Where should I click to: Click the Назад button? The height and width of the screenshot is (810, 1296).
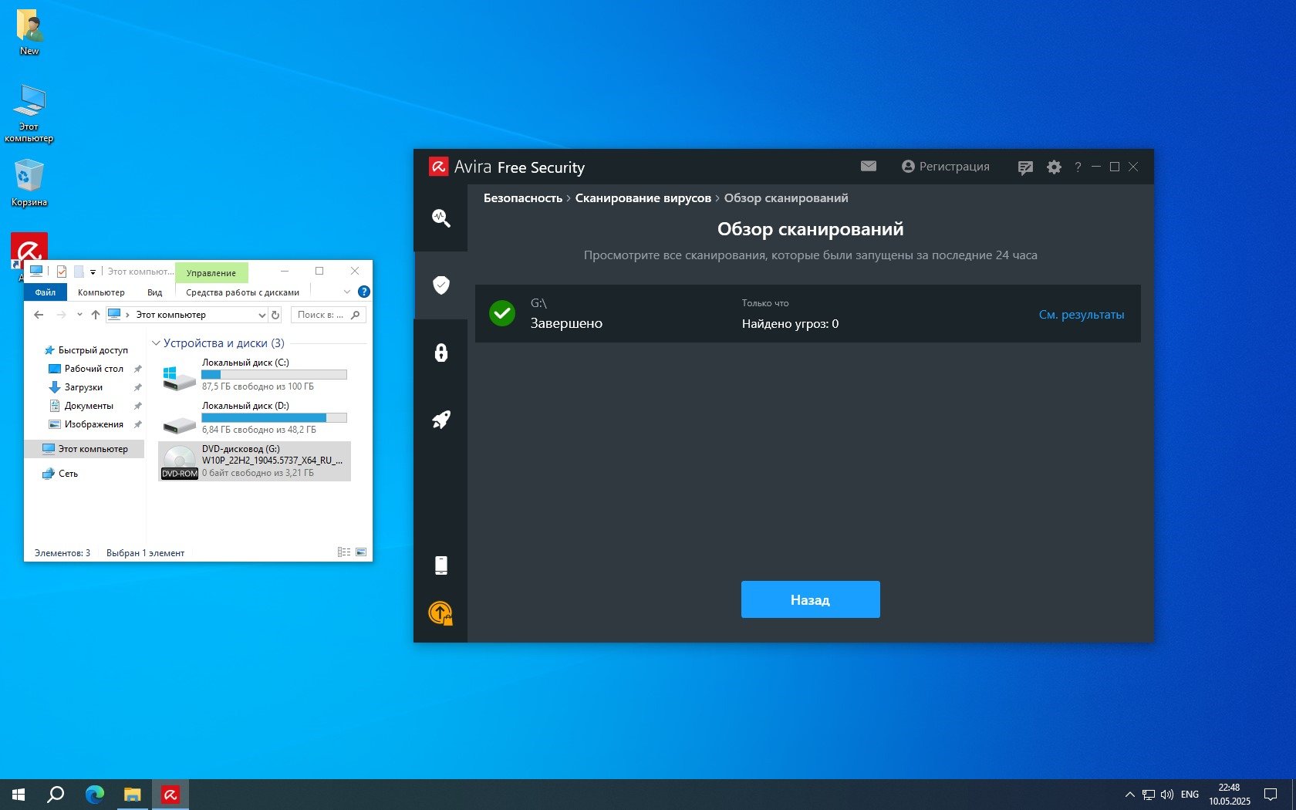pyautogui.click(x=810, y=599)
